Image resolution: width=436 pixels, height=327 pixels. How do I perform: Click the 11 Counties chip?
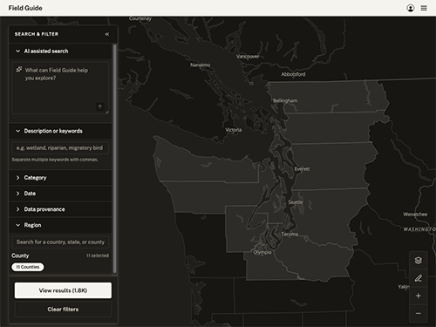pyautogui.click(x=28, y=267)
